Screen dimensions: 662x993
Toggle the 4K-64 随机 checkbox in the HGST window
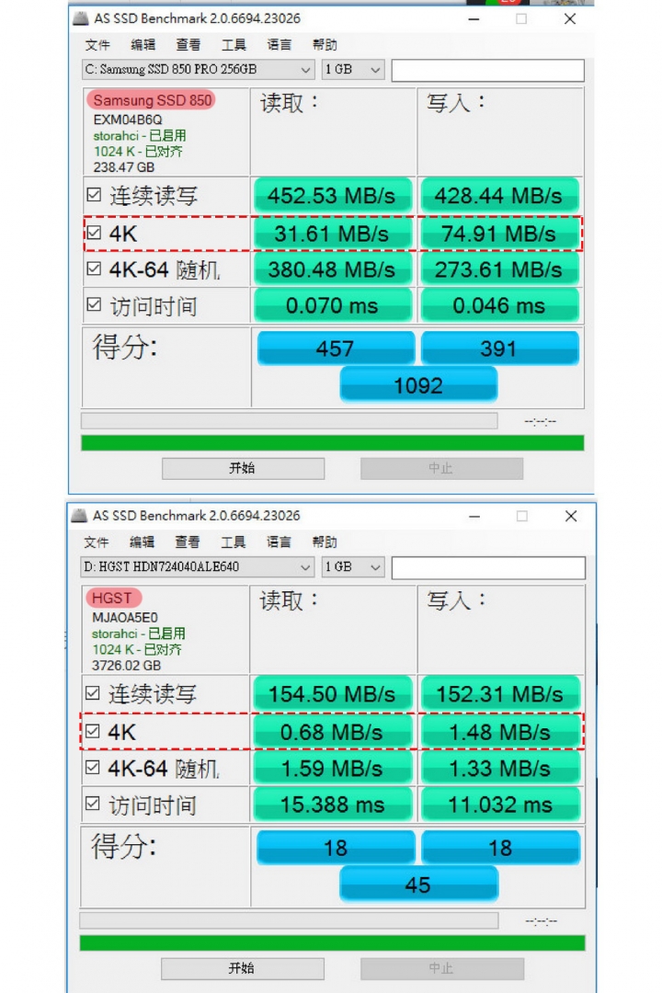point(93,767)
